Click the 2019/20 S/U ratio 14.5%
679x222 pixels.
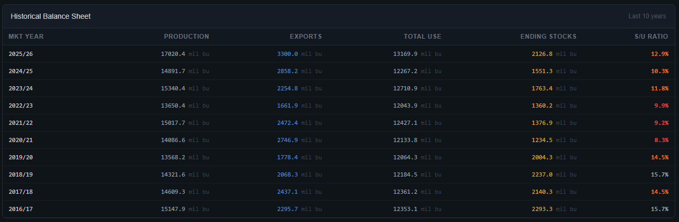click(x=660, y=157)
